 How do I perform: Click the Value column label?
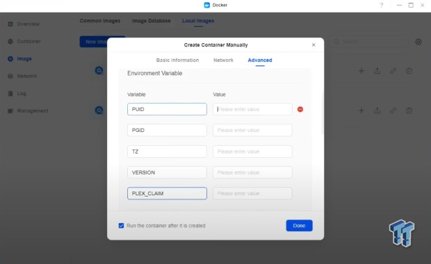pyautogui.click(x=219, y=94)
